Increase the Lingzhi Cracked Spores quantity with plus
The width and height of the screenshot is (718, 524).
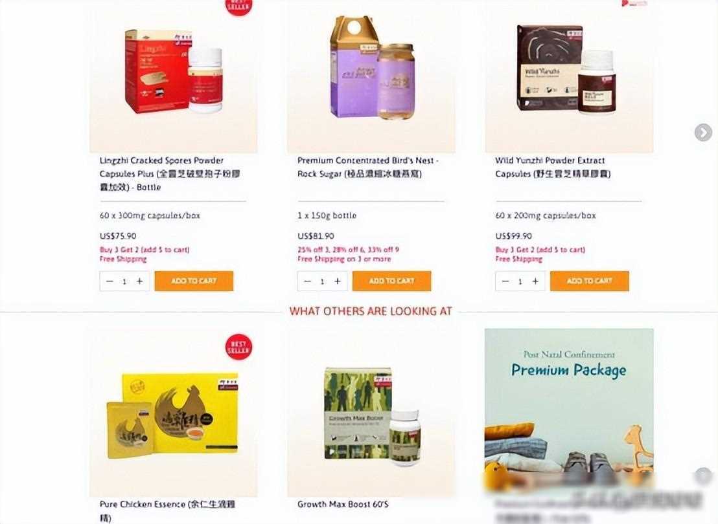coord(140,281)
